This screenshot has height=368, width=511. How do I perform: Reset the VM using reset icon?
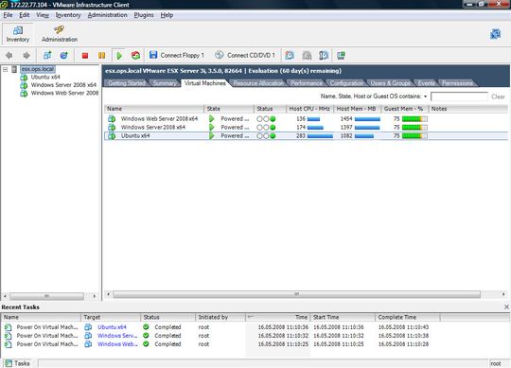pyautogui.click(x=135, y=56)
